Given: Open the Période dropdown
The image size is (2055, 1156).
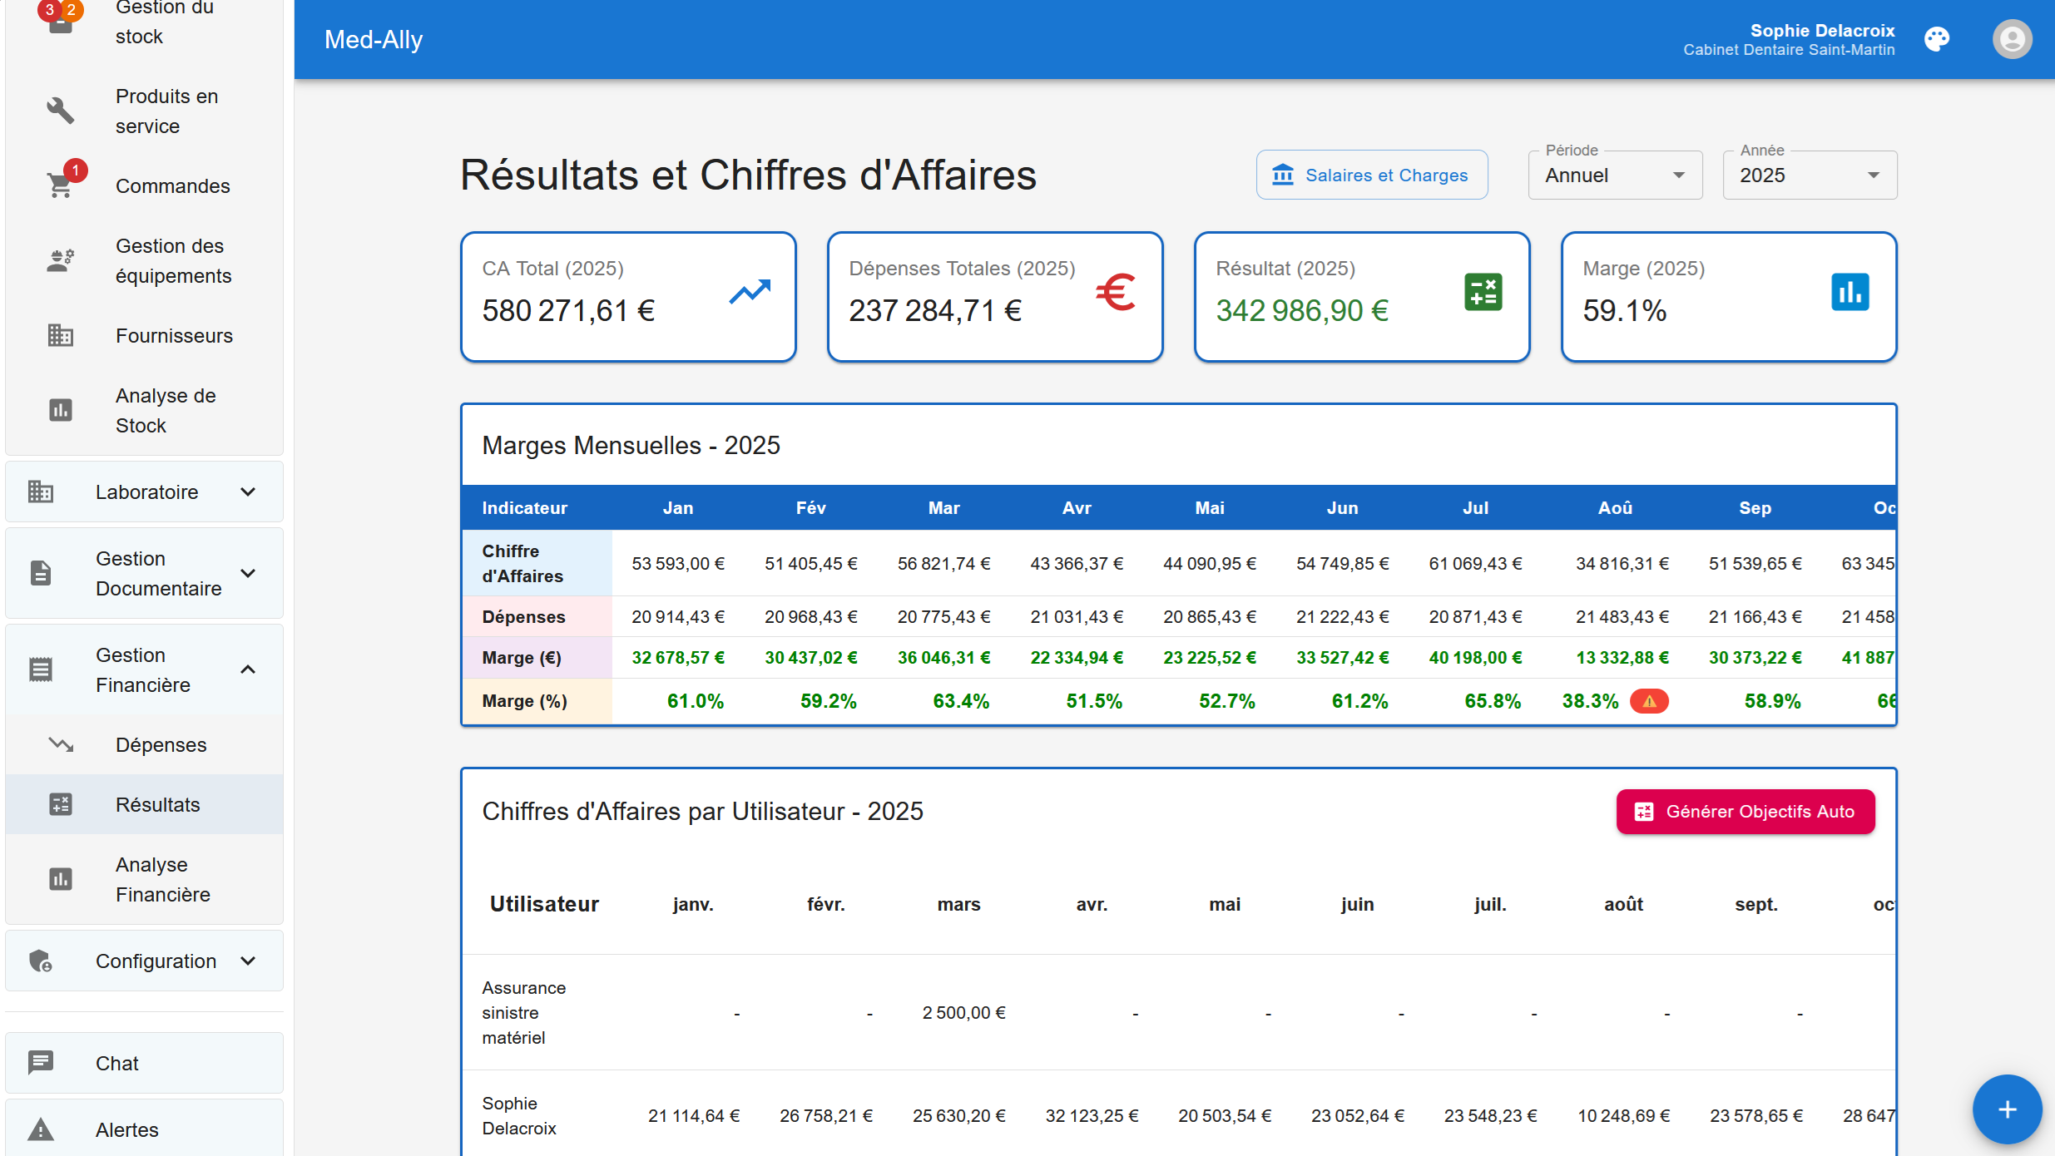Looking at the screenshot, I should 1615,175.
